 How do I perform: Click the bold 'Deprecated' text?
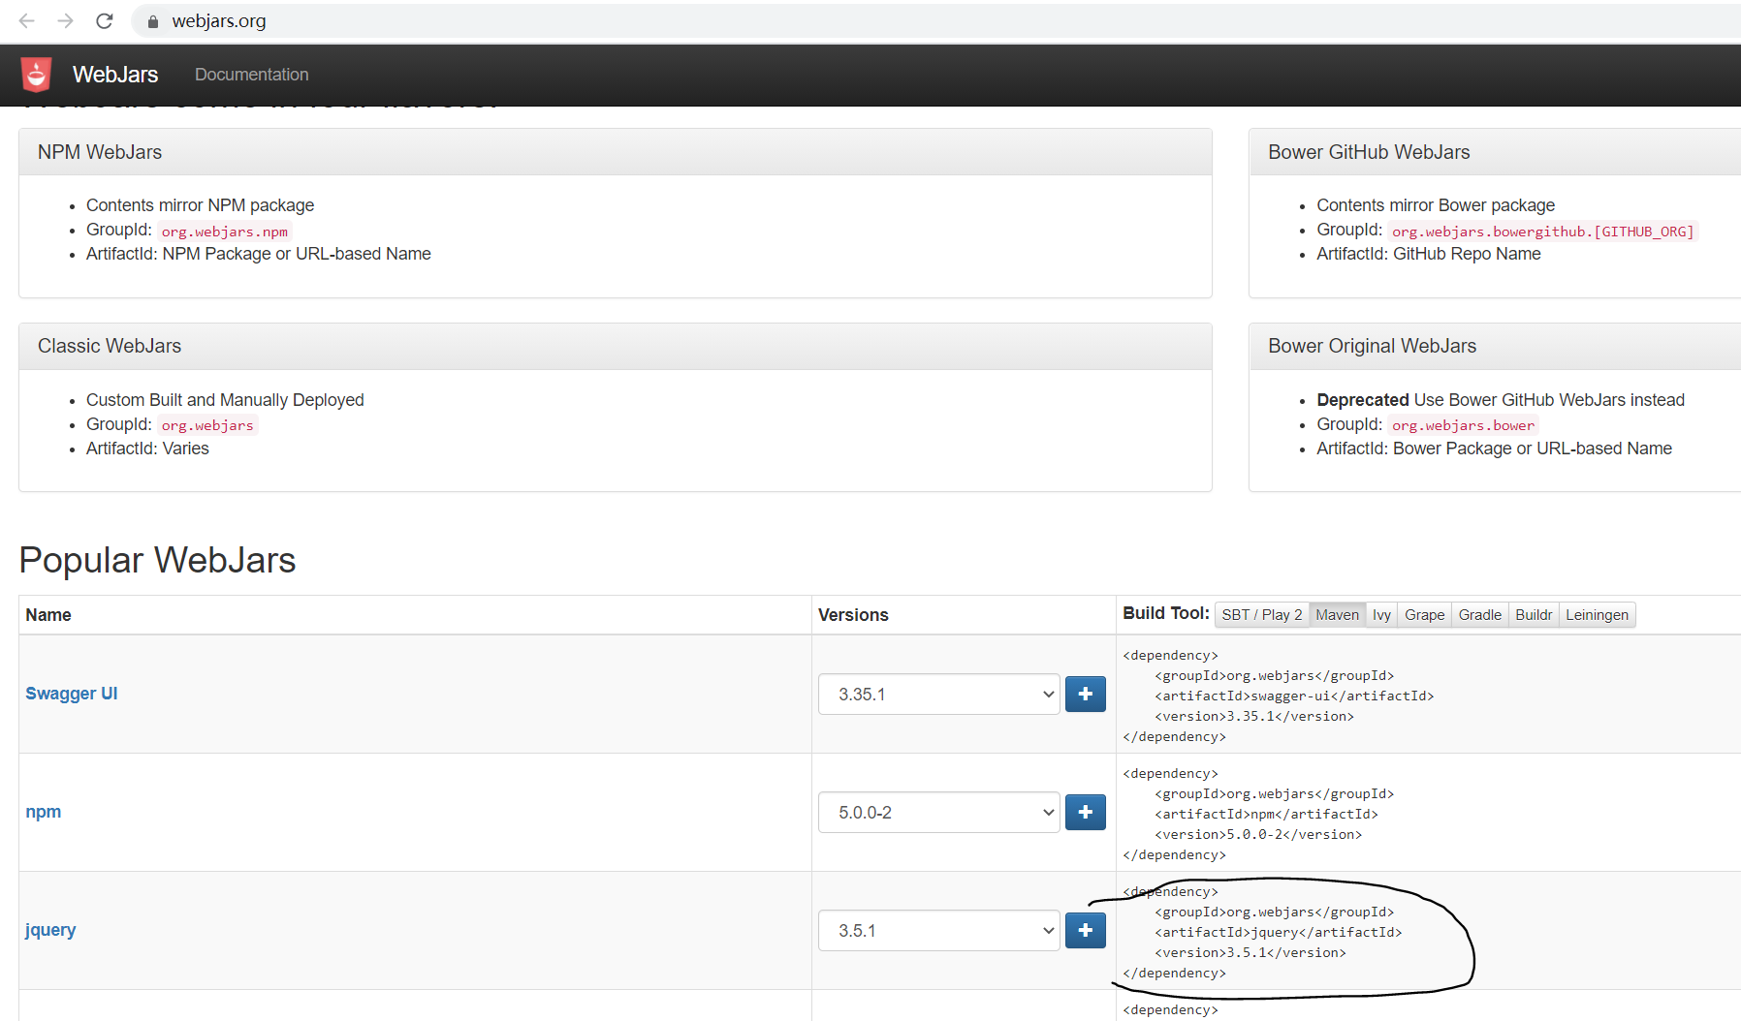coord(1363,400)
